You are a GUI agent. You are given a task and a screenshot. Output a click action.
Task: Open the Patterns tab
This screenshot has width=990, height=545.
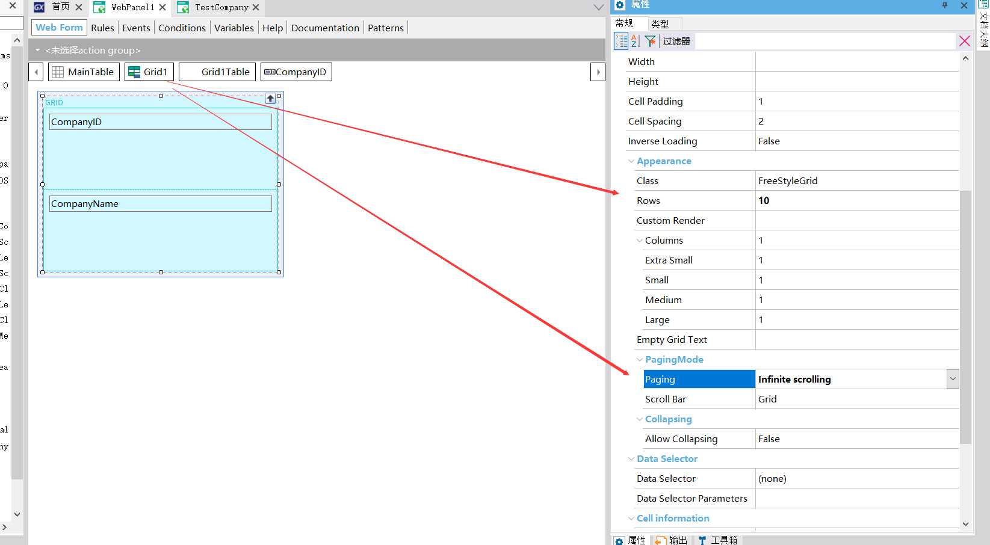click(x=386, y=28)
